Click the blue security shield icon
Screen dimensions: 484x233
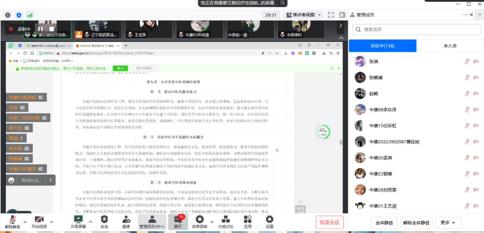pos(19,15)
